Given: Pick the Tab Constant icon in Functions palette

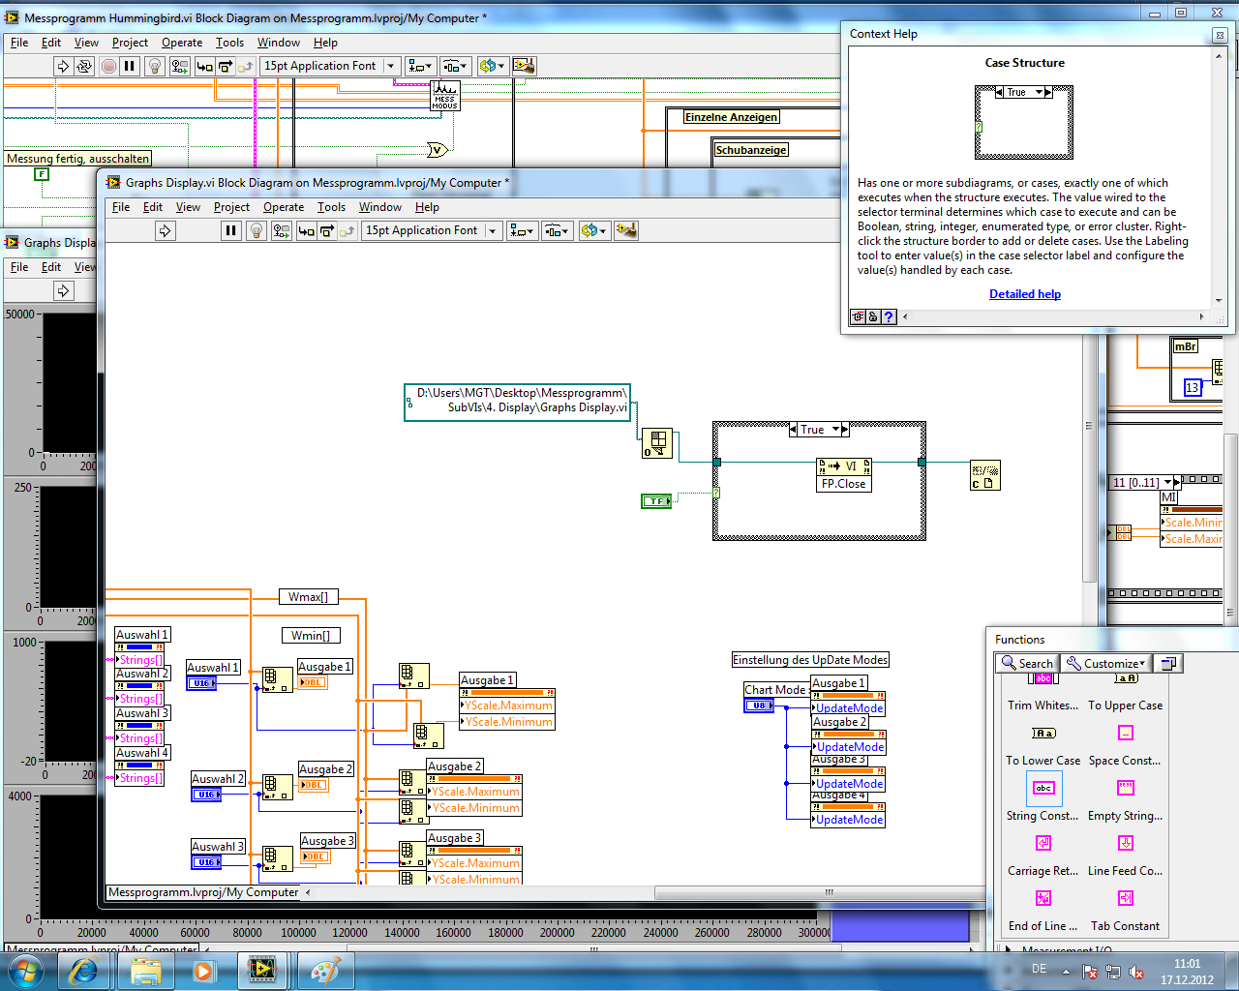Looking at the screenshot, I should [1125, 899].
